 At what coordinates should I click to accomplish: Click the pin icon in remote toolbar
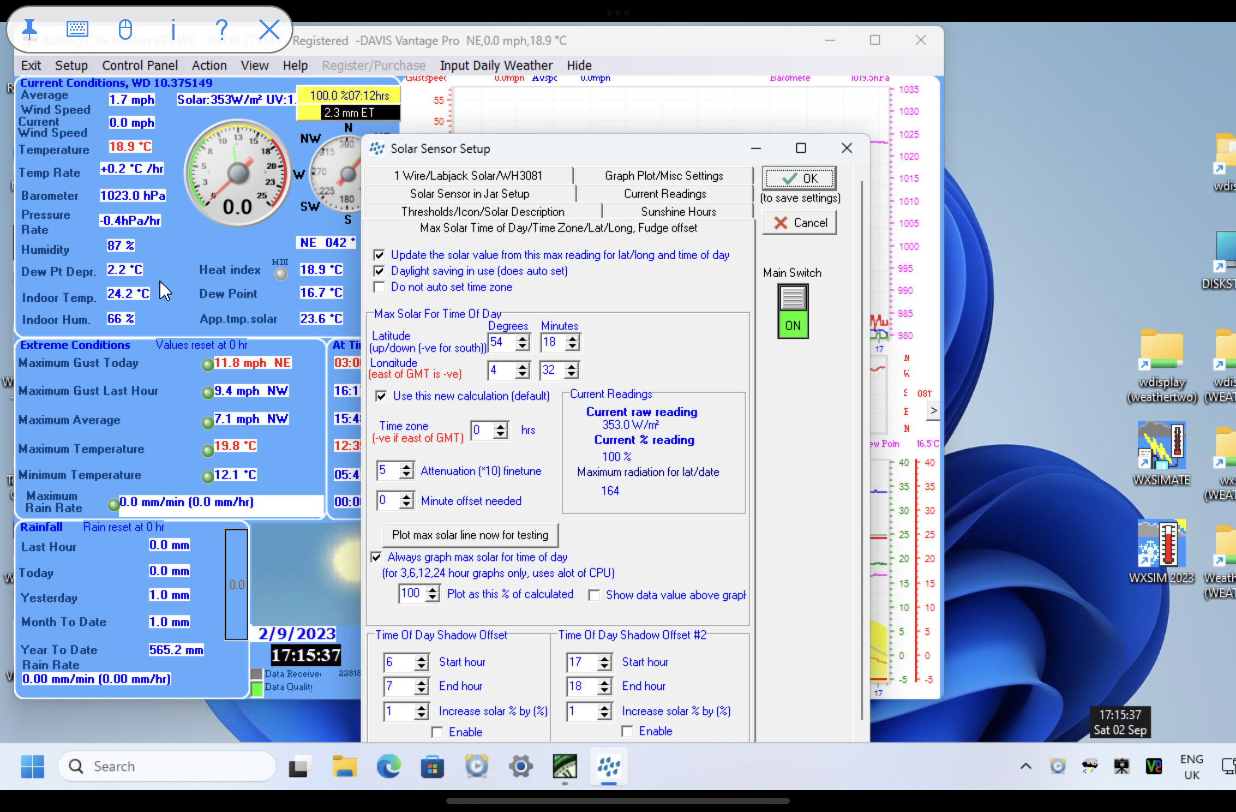pos(29,29)
